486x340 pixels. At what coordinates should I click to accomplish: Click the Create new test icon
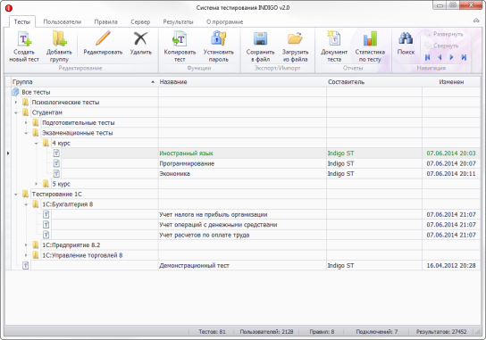[24, 38]
